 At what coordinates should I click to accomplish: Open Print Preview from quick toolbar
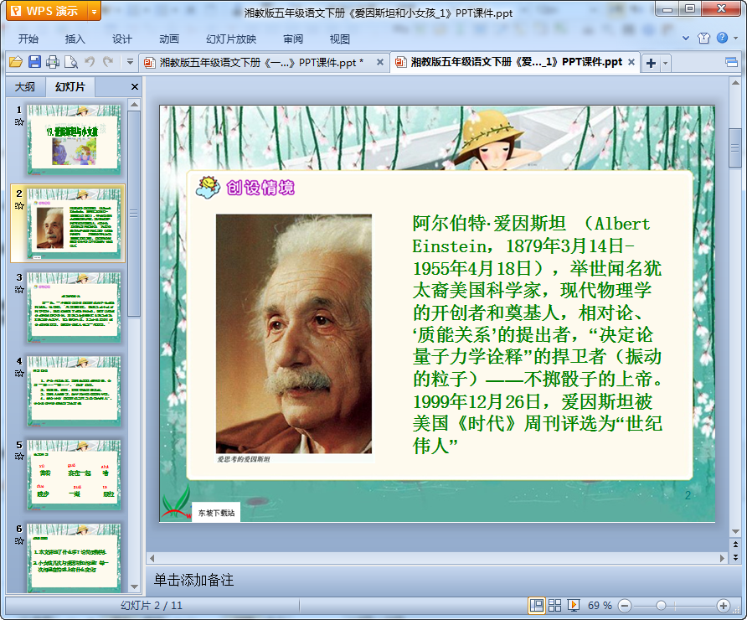point(71,62)
